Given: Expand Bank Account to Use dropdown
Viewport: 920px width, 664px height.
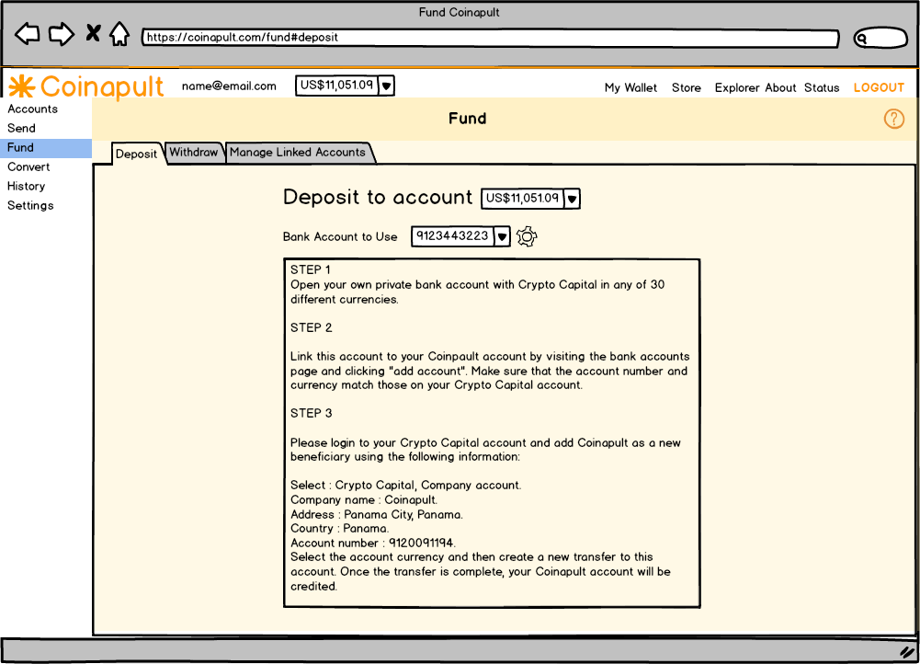Looking at the screenshot, I should (x=502, y=236).
